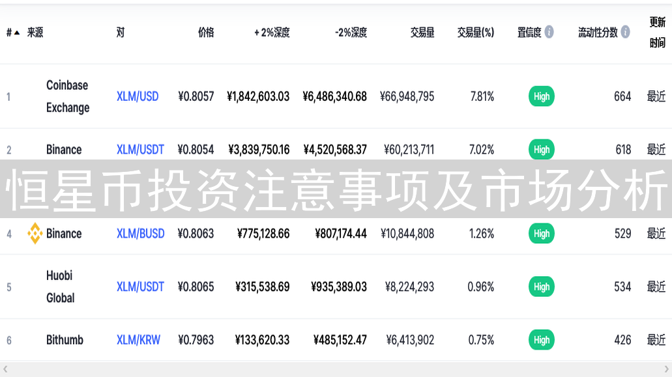
Task: Click High badge in Binance row 2
Action: coord(541,150)
